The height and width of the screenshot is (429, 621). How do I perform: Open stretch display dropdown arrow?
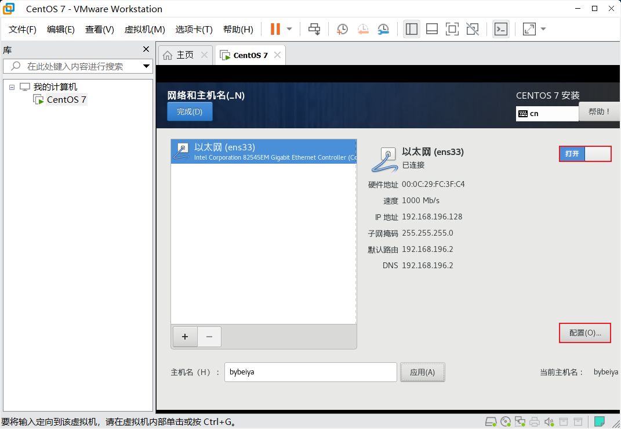pos(543,29)
